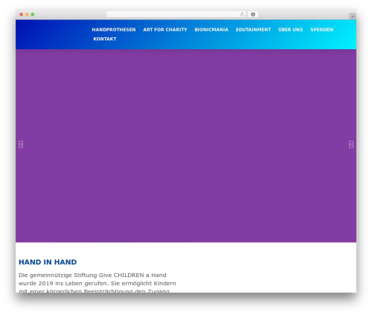Open the Über Uns page
The image size is (372, 315).
coord(290,30)
